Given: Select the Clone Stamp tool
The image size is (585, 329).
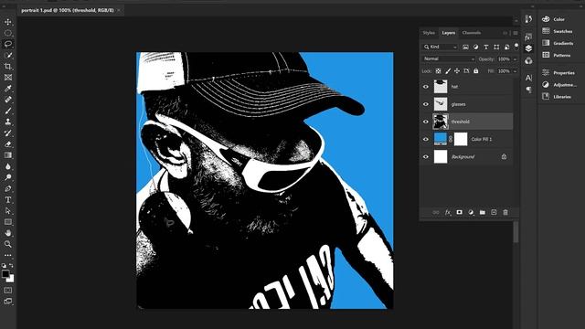Looking at the screenshot, I should [8, 122].
